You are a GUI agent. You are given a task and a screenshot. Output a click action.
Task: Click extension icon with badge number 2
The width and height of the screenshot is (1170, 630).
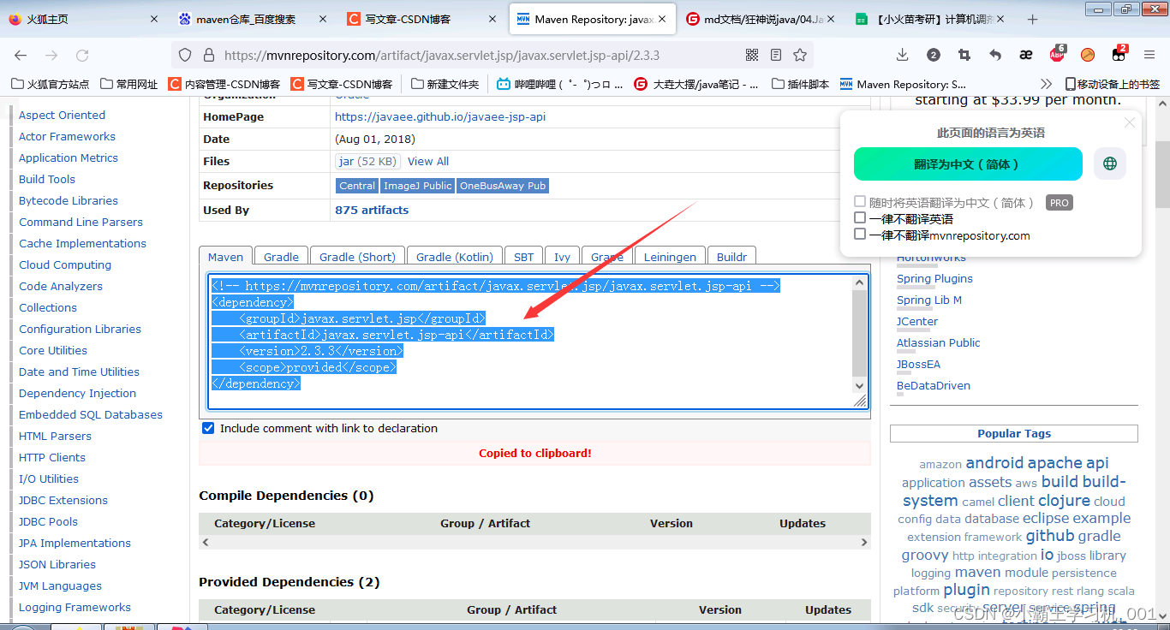click(x=1119, y=54)
